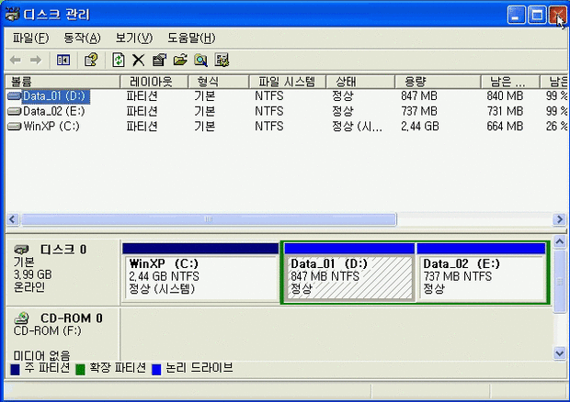This screenshot has width=570, height=402.
Task: Open the 동작(A) menu
Action: 82,39
